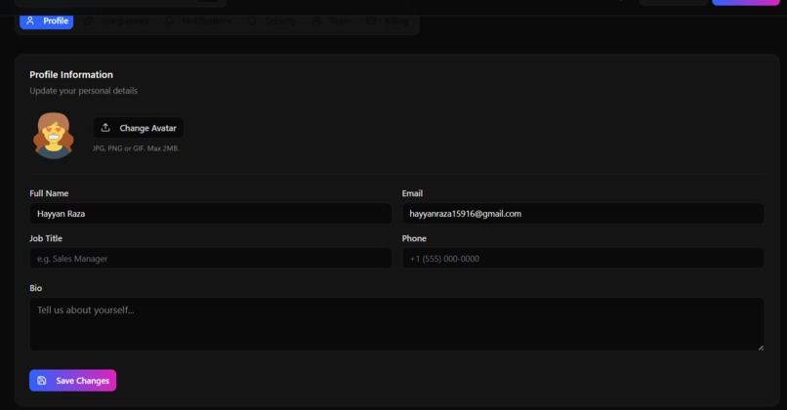Go to the Security tab
787x410 pixels.
pyautogui.click(x=273, y=21)
